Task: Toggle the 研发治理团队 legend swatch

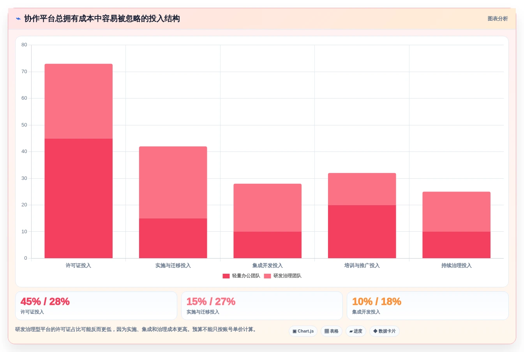Action: pyautogui.click(x=267, y=276)
